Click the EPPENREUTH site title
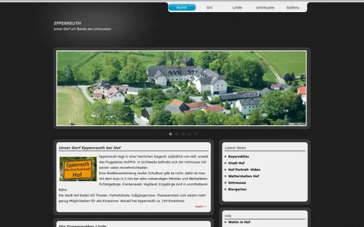The image size is (364, 227). pyautogui.click(x=67, y=24)
